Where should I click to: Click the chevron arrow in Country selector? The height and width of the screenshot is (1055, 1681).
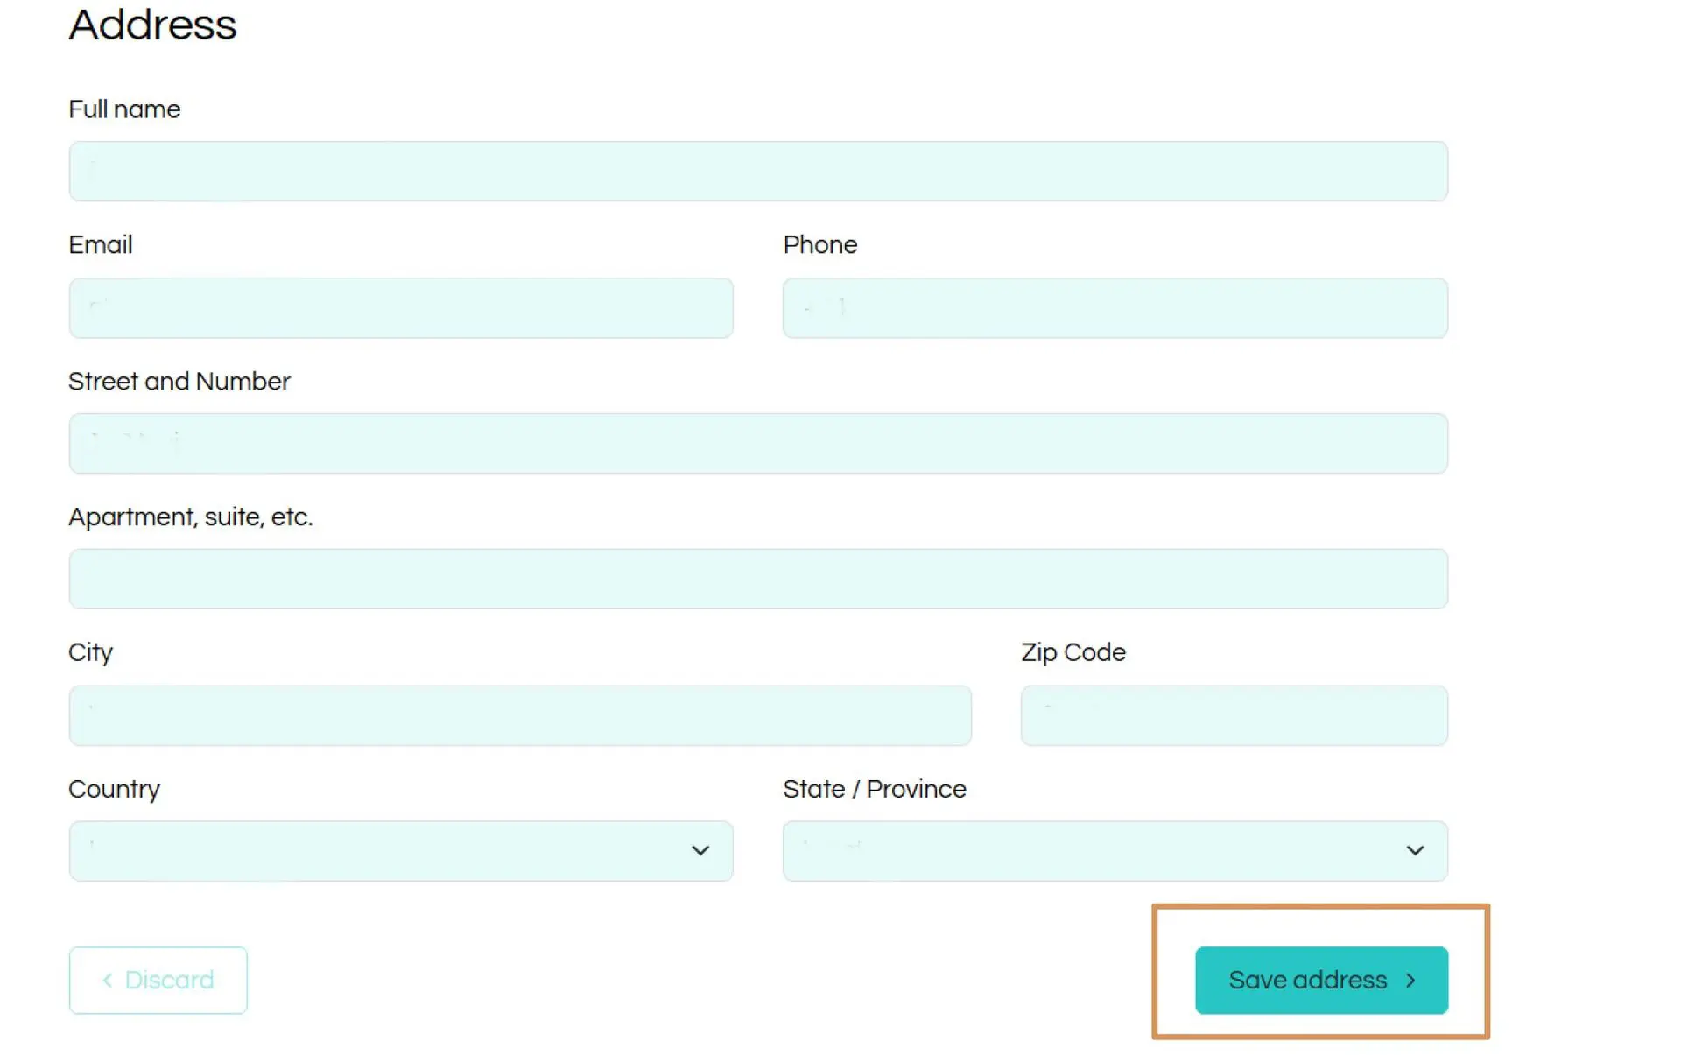point(700,851)
